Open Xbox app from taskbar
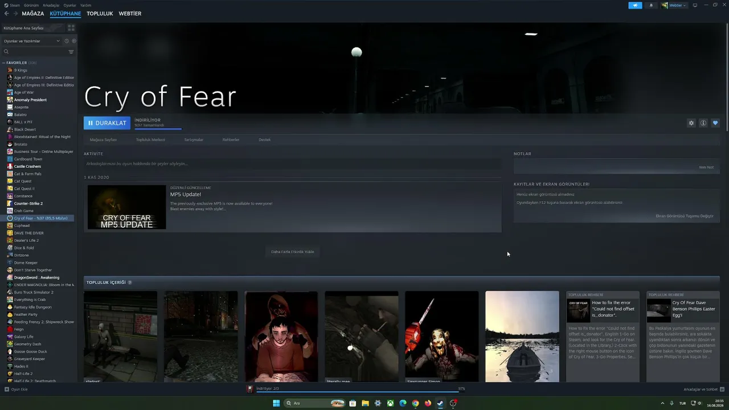 tap(390, 403)
